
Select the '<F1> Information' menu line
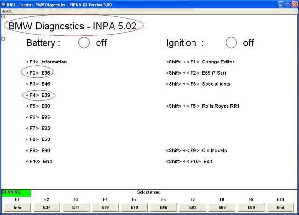click(46, 62)
